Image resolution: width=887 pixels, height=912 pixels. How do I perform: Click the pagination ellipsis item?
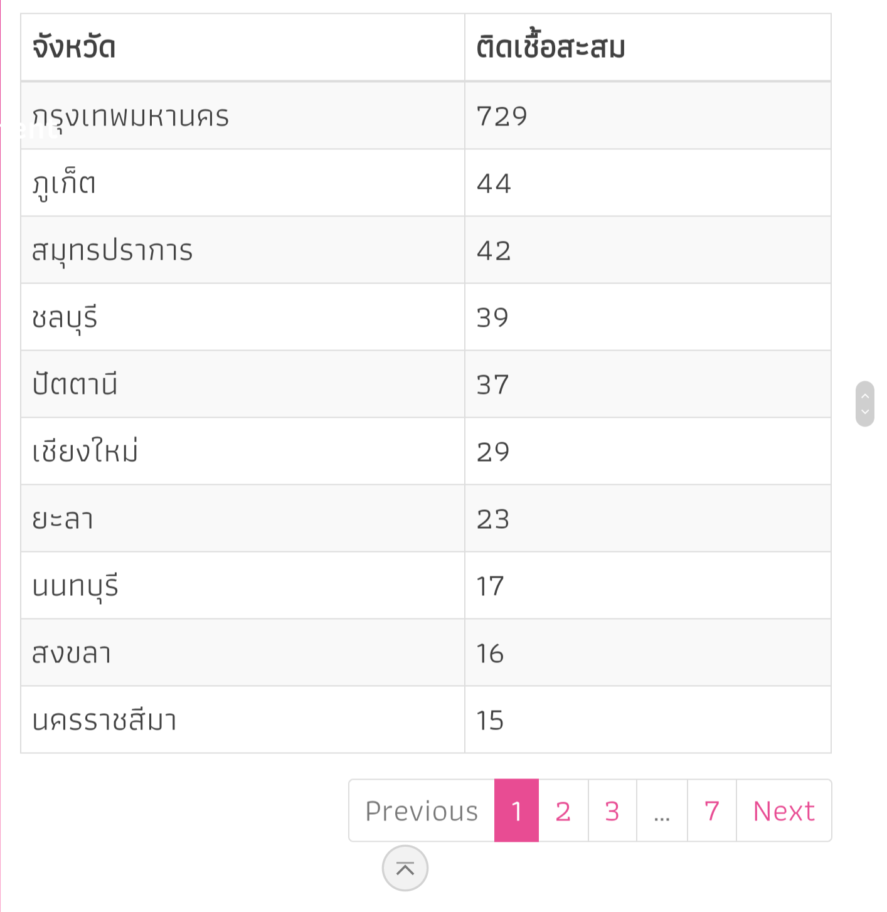coord(662,810)
